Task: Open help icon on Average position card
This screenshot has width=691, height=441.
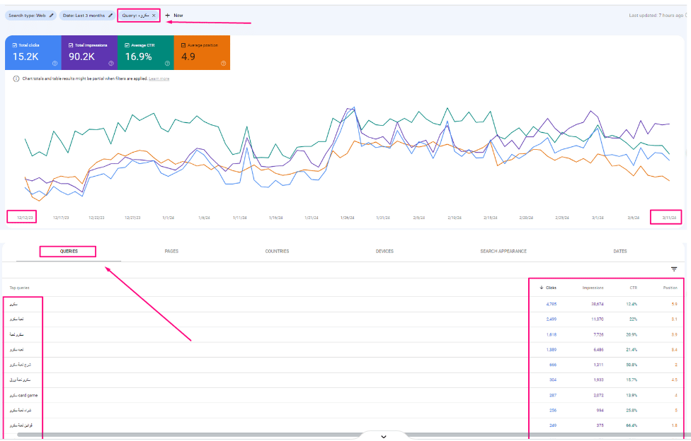Action: click(224, 64)
